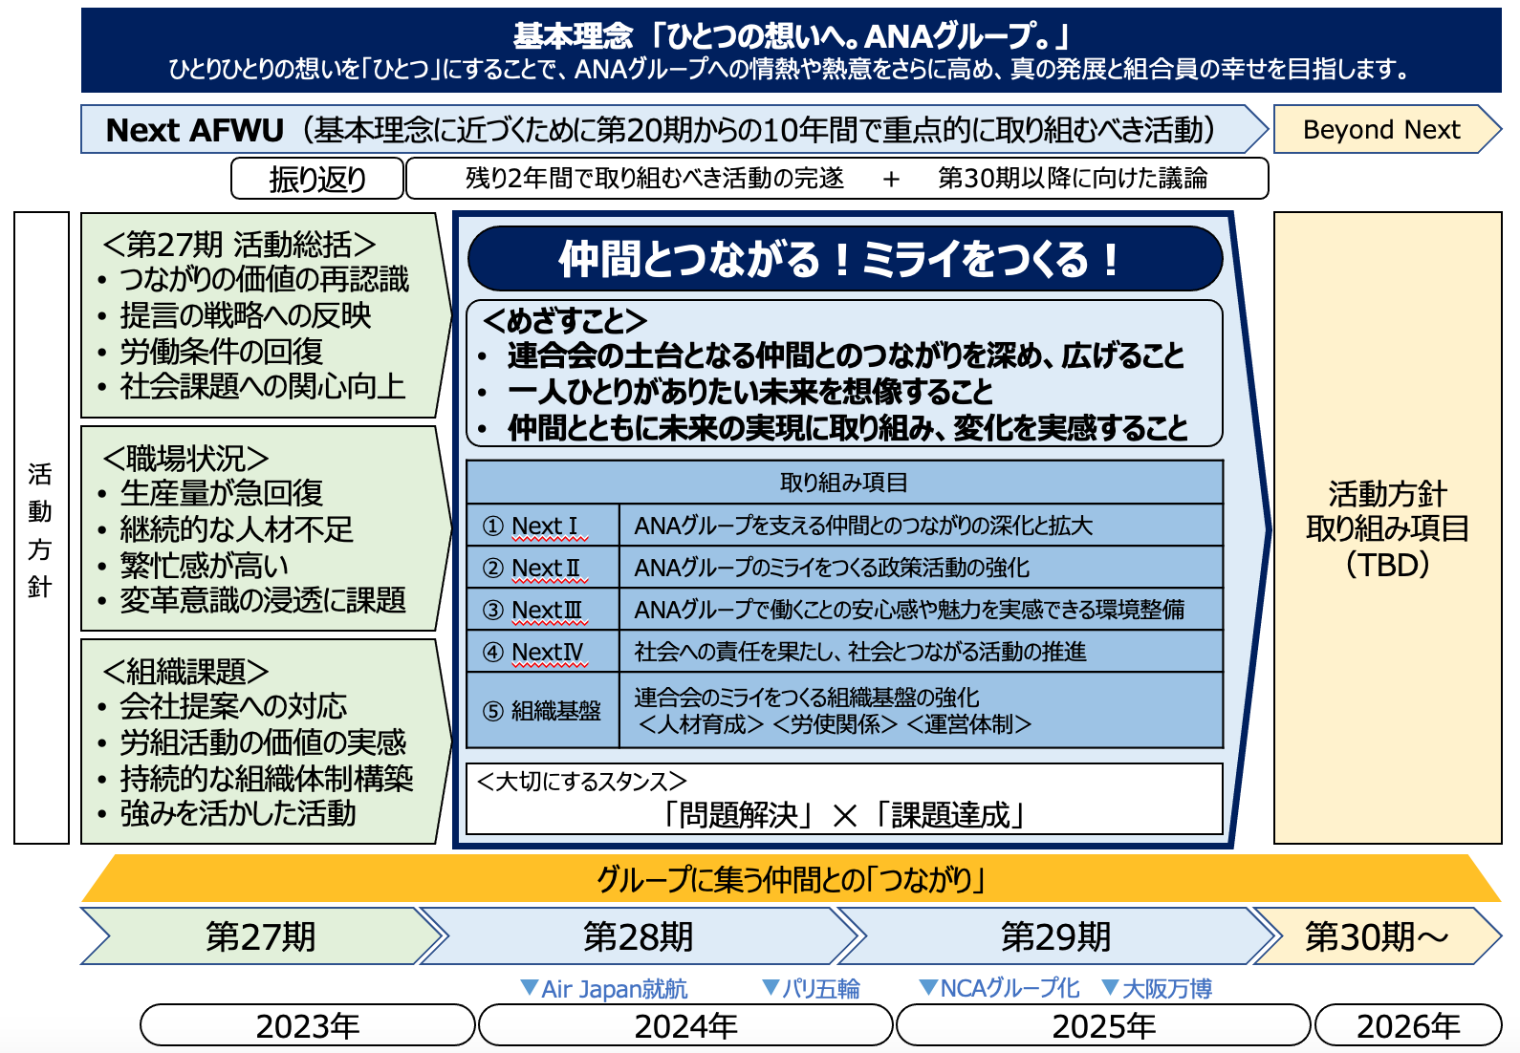Select the 第30期〜 timeline arrow
The height and width of the screenshot is (1053, 1520).
[x=1378, y=936]
